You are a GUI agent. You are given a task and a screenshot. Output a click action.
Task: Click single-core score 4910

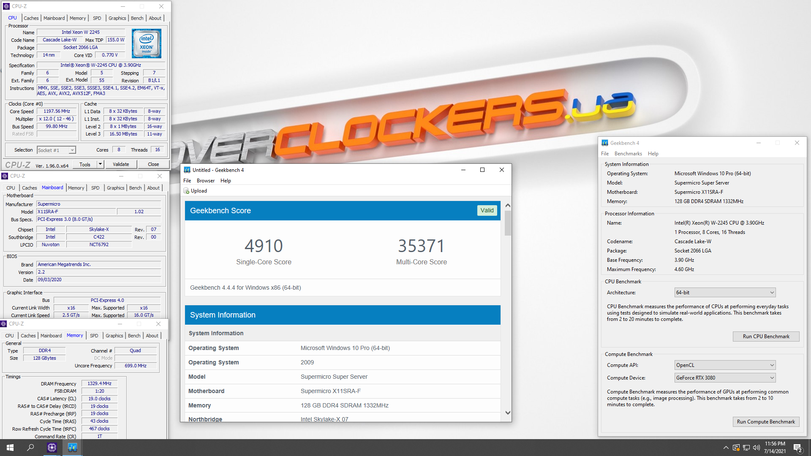264,246
